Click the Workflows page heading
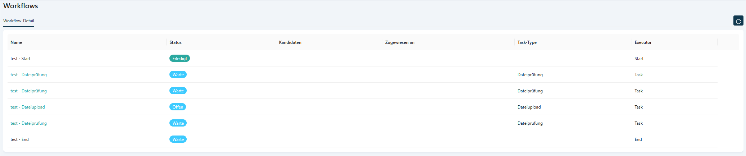 (x=21, y=6)
